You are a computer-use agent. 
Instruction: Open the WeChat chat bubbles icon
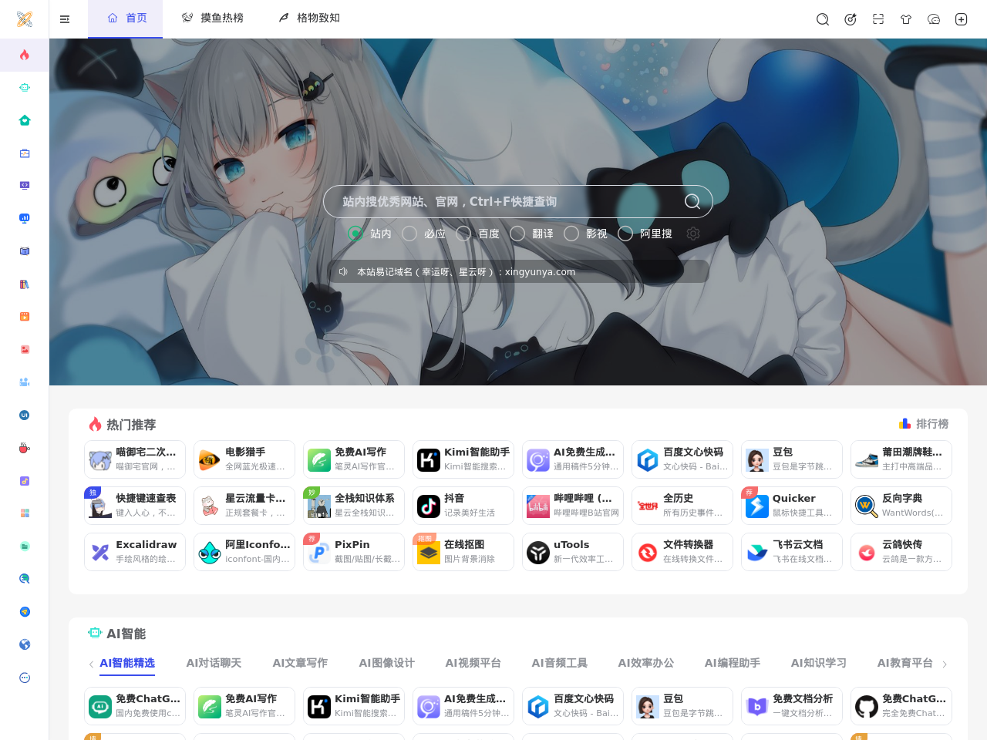coord(934,19)
